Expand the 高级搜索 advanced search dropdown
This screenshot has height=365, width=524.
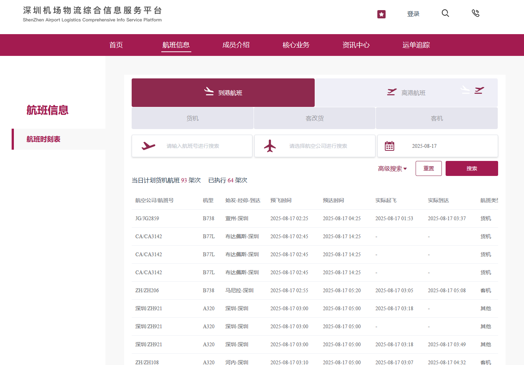pos(392,169)
